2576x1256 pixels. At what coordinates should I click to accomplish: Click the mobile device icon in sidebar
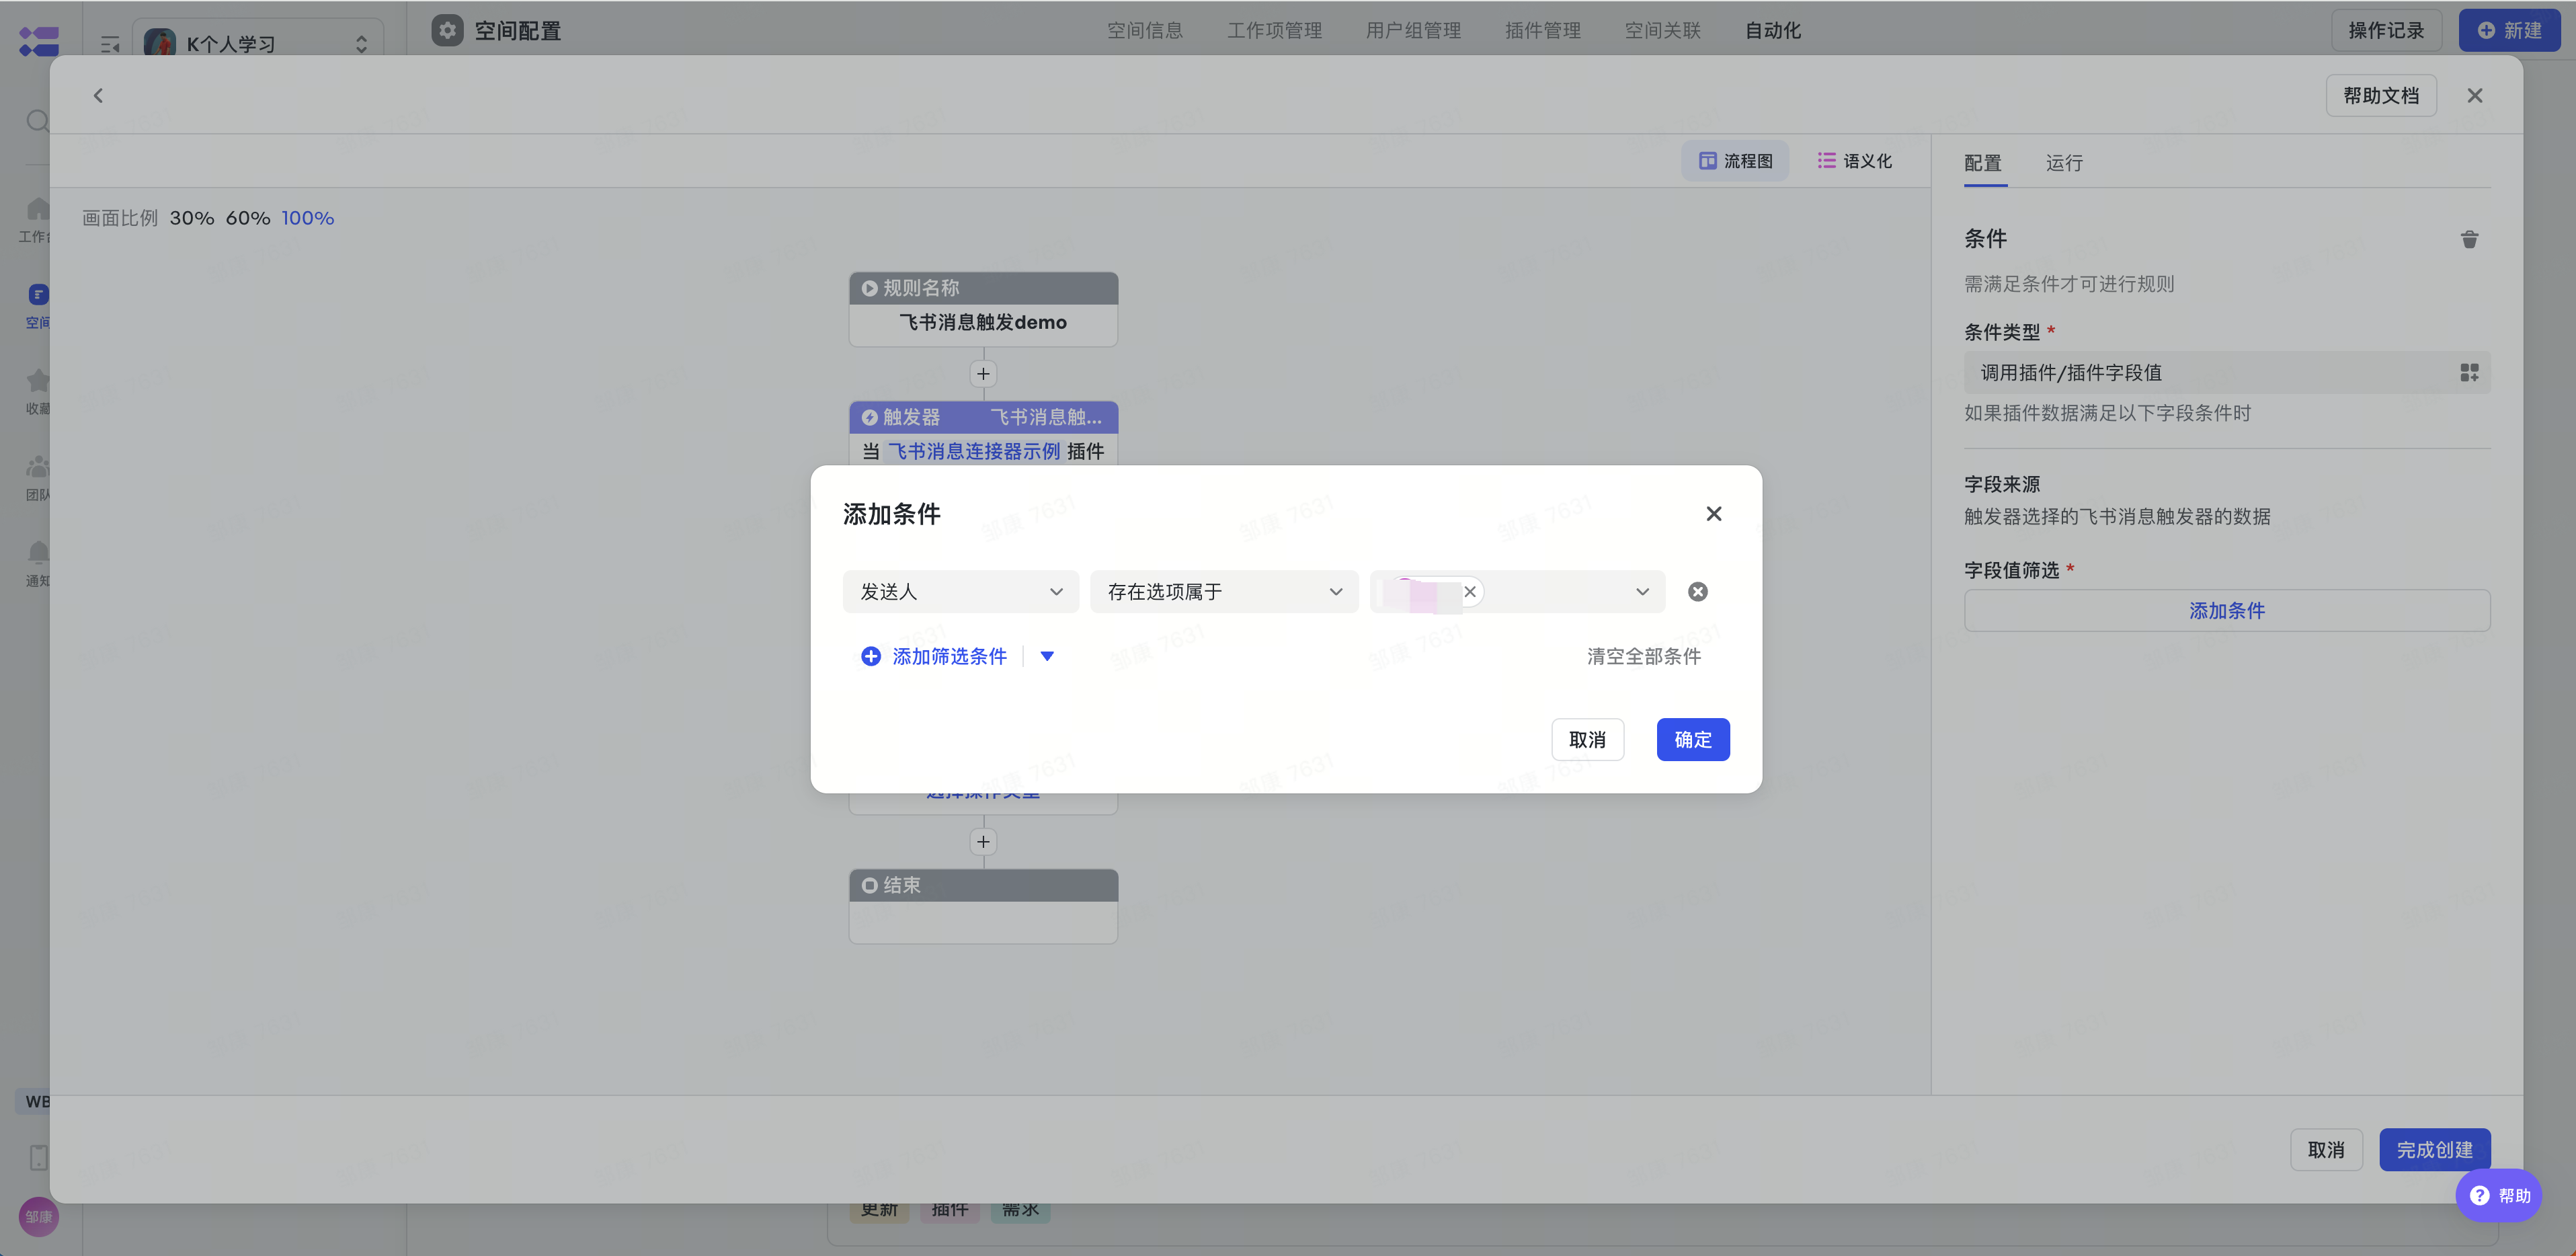point(38,1157)
